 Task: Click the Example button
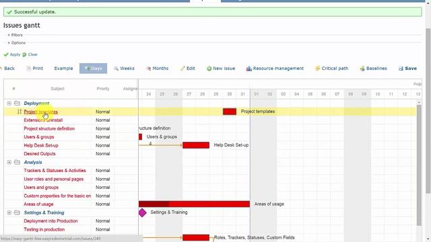point(63,69)
